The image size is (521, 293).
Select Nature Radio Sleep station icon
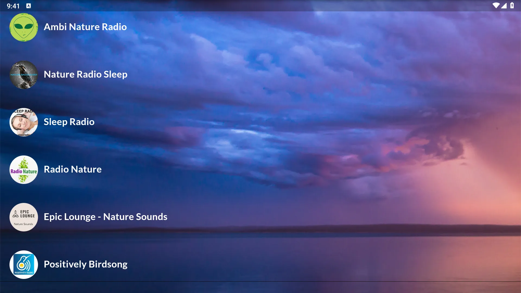pos(23,74)
